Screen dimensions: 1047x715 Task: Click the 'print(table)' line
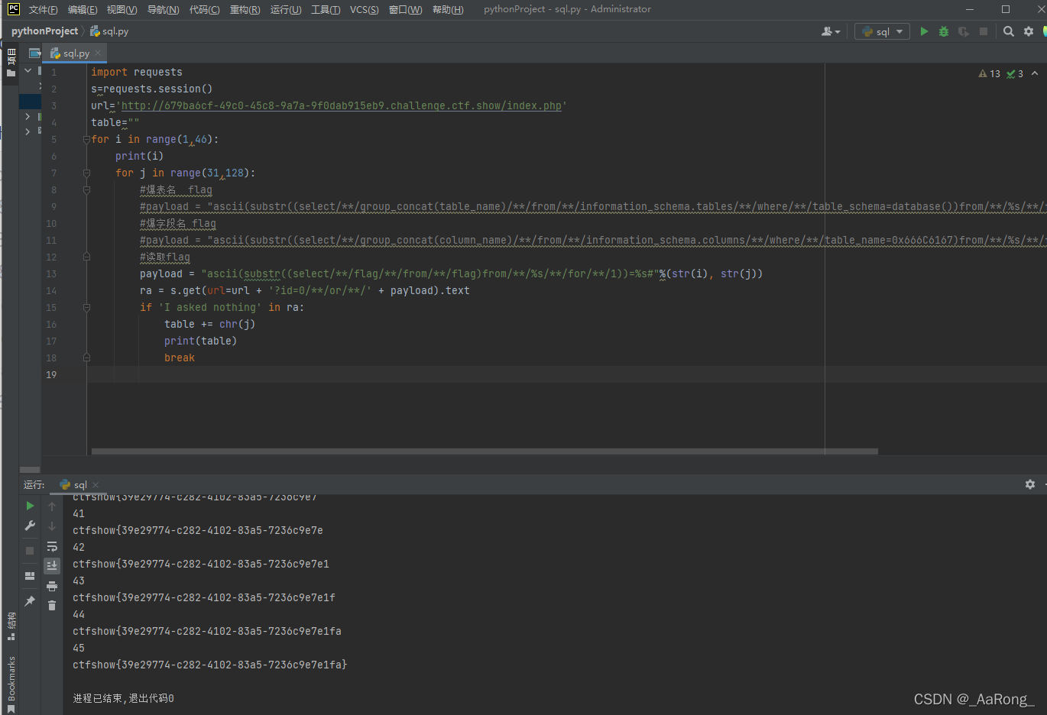click(200, 341)
